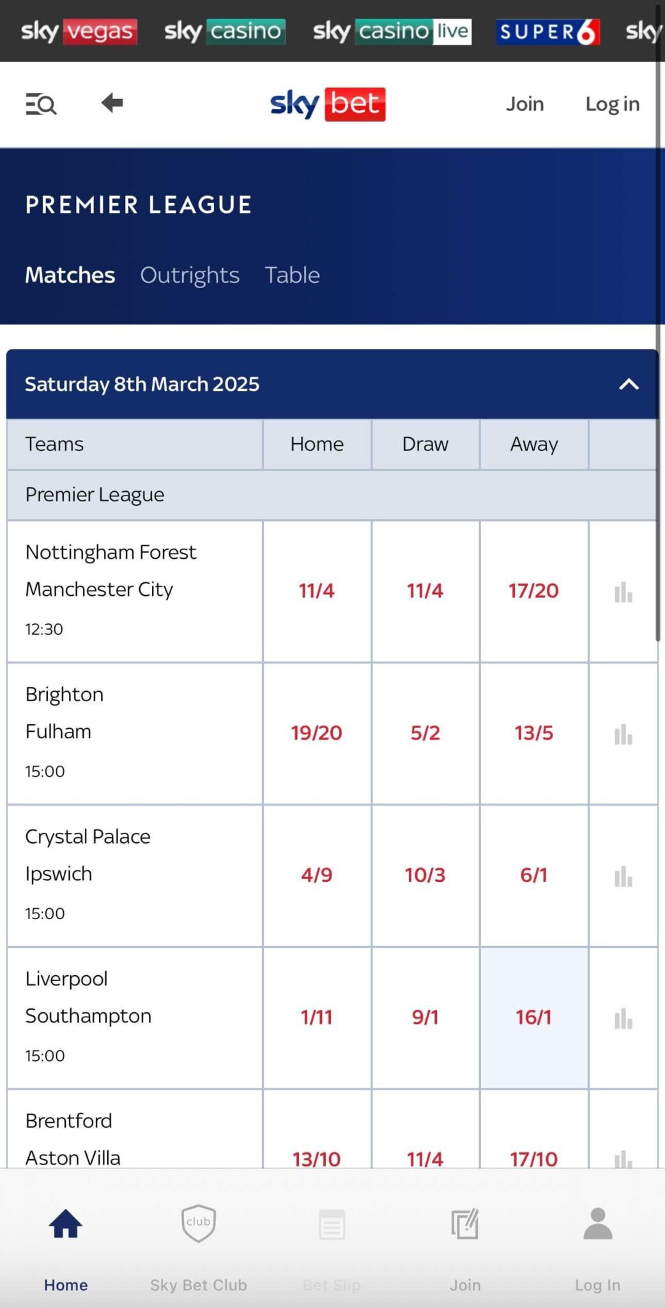Click the Join link at the top
Screen dimensions: 665x1308
pyautogui.click(x=524, y=103)
